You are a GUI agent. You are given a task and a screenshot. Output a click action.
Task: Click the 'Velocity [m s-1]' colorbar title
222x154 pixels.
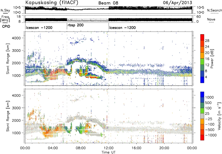[219, 116]
